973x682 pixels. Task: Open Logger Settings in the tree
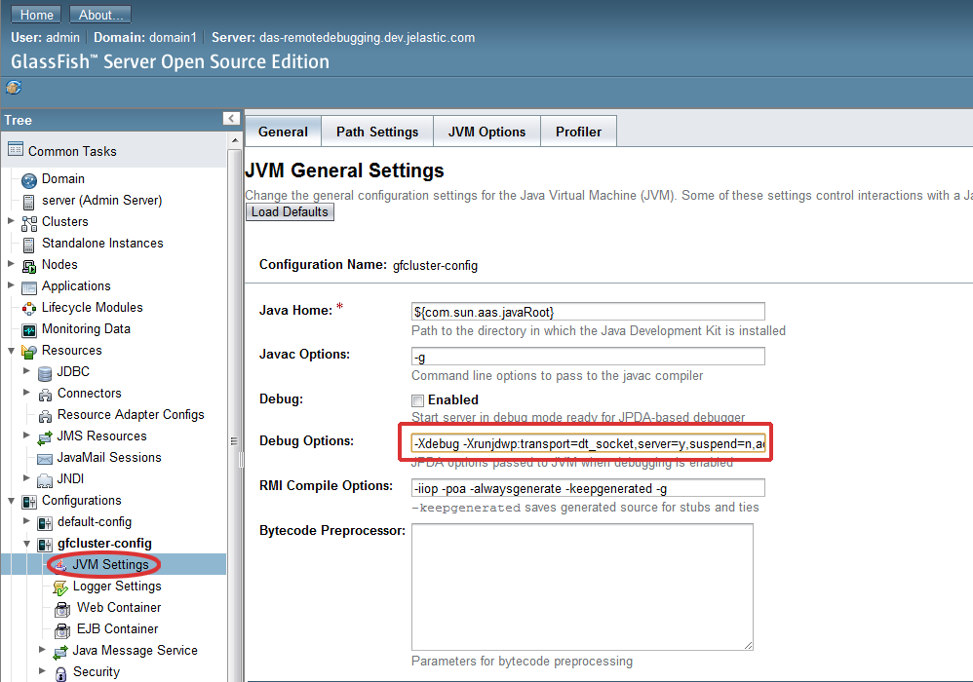pos(117,587)
